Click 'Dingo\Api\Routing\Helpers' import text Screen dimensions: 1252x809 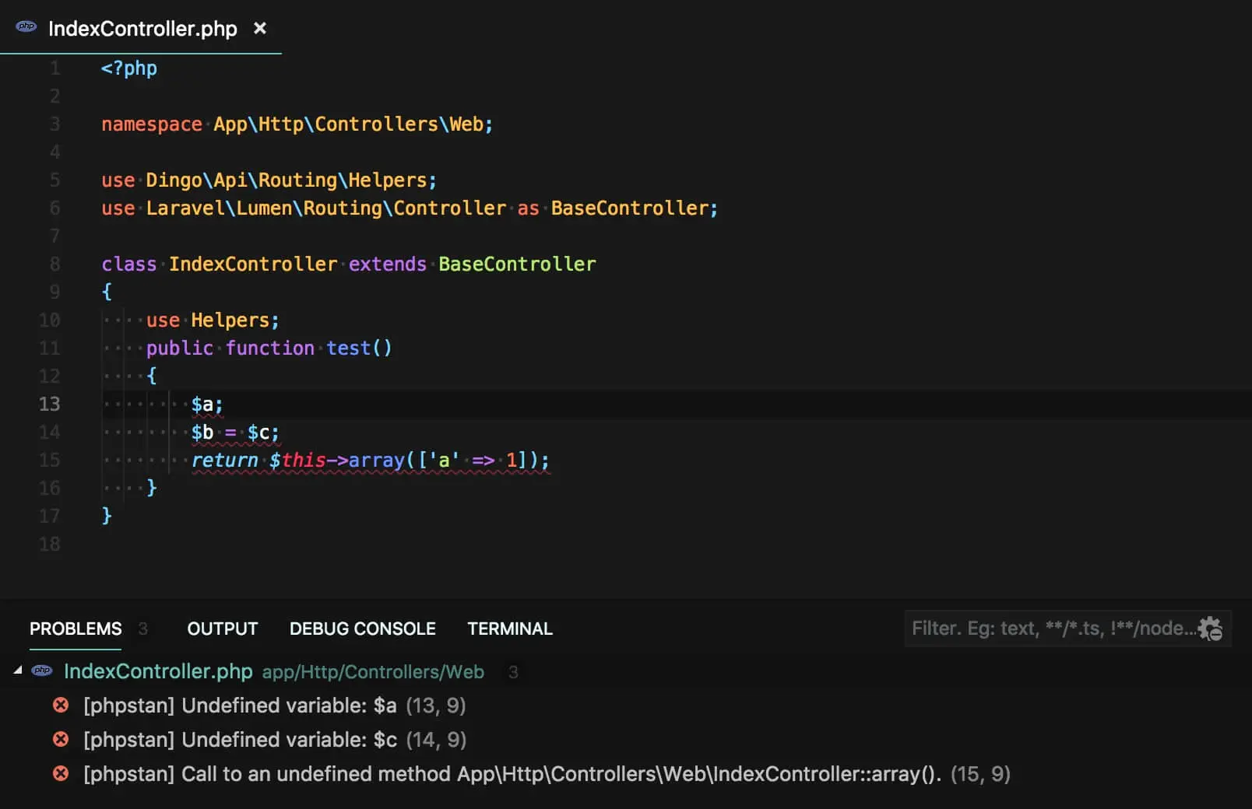coord(287,180)
